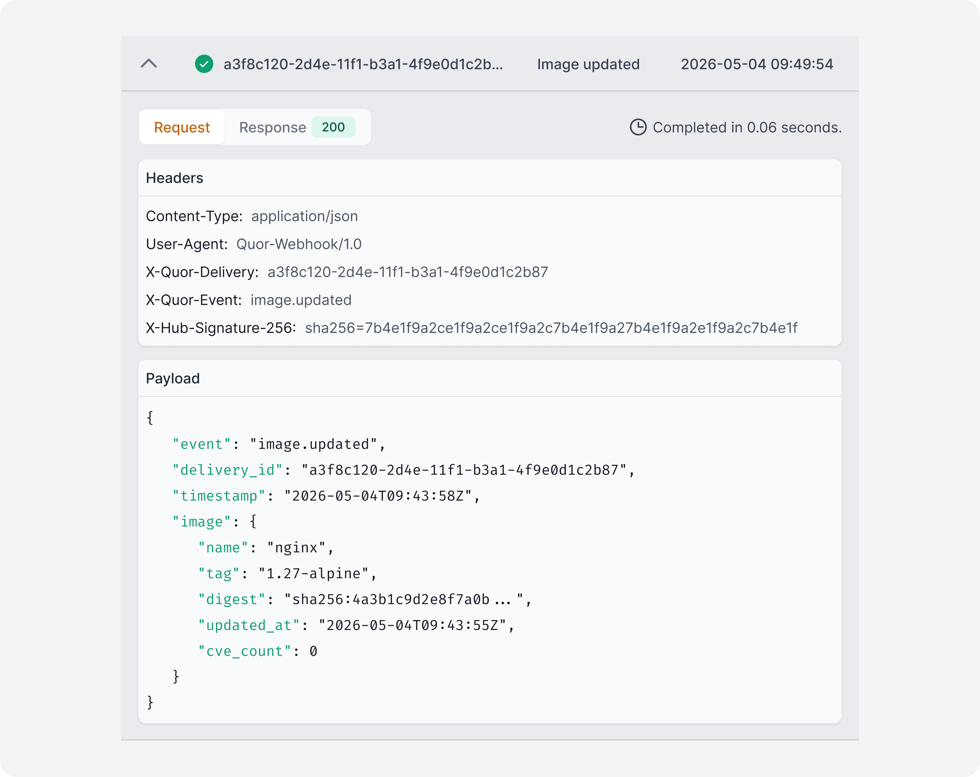Image resolution: width=980 pixels, height=777 pixels.
Task: Click the header value image.updated
Action: (x=301, y=300)
